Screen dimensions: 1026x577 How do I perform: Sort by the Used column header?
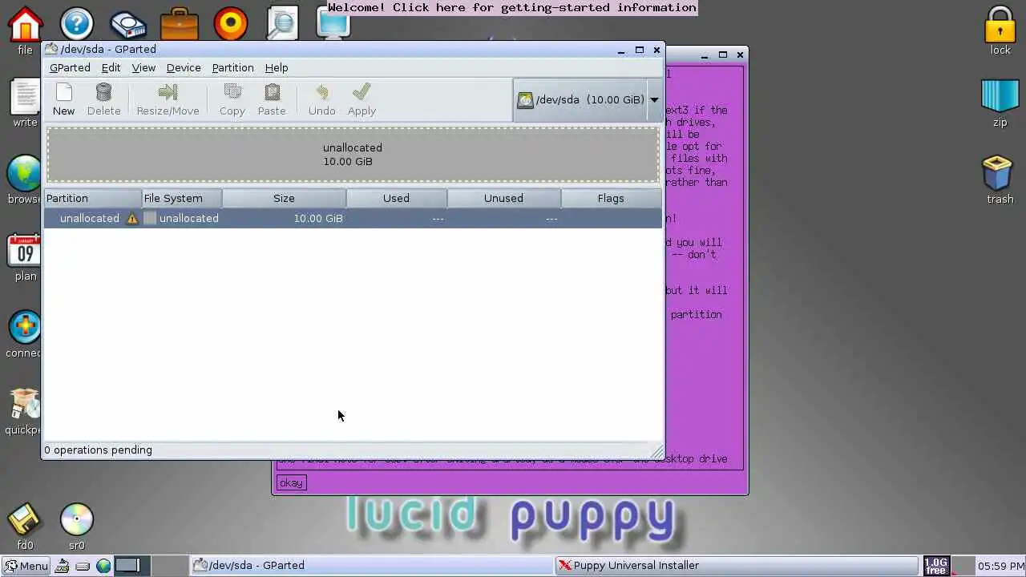coord(396,198)
